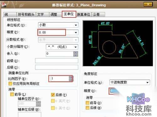Toggle angular 前导 zero suppression checkbox
Screen dimensions: 157x117
pos(87,103)
